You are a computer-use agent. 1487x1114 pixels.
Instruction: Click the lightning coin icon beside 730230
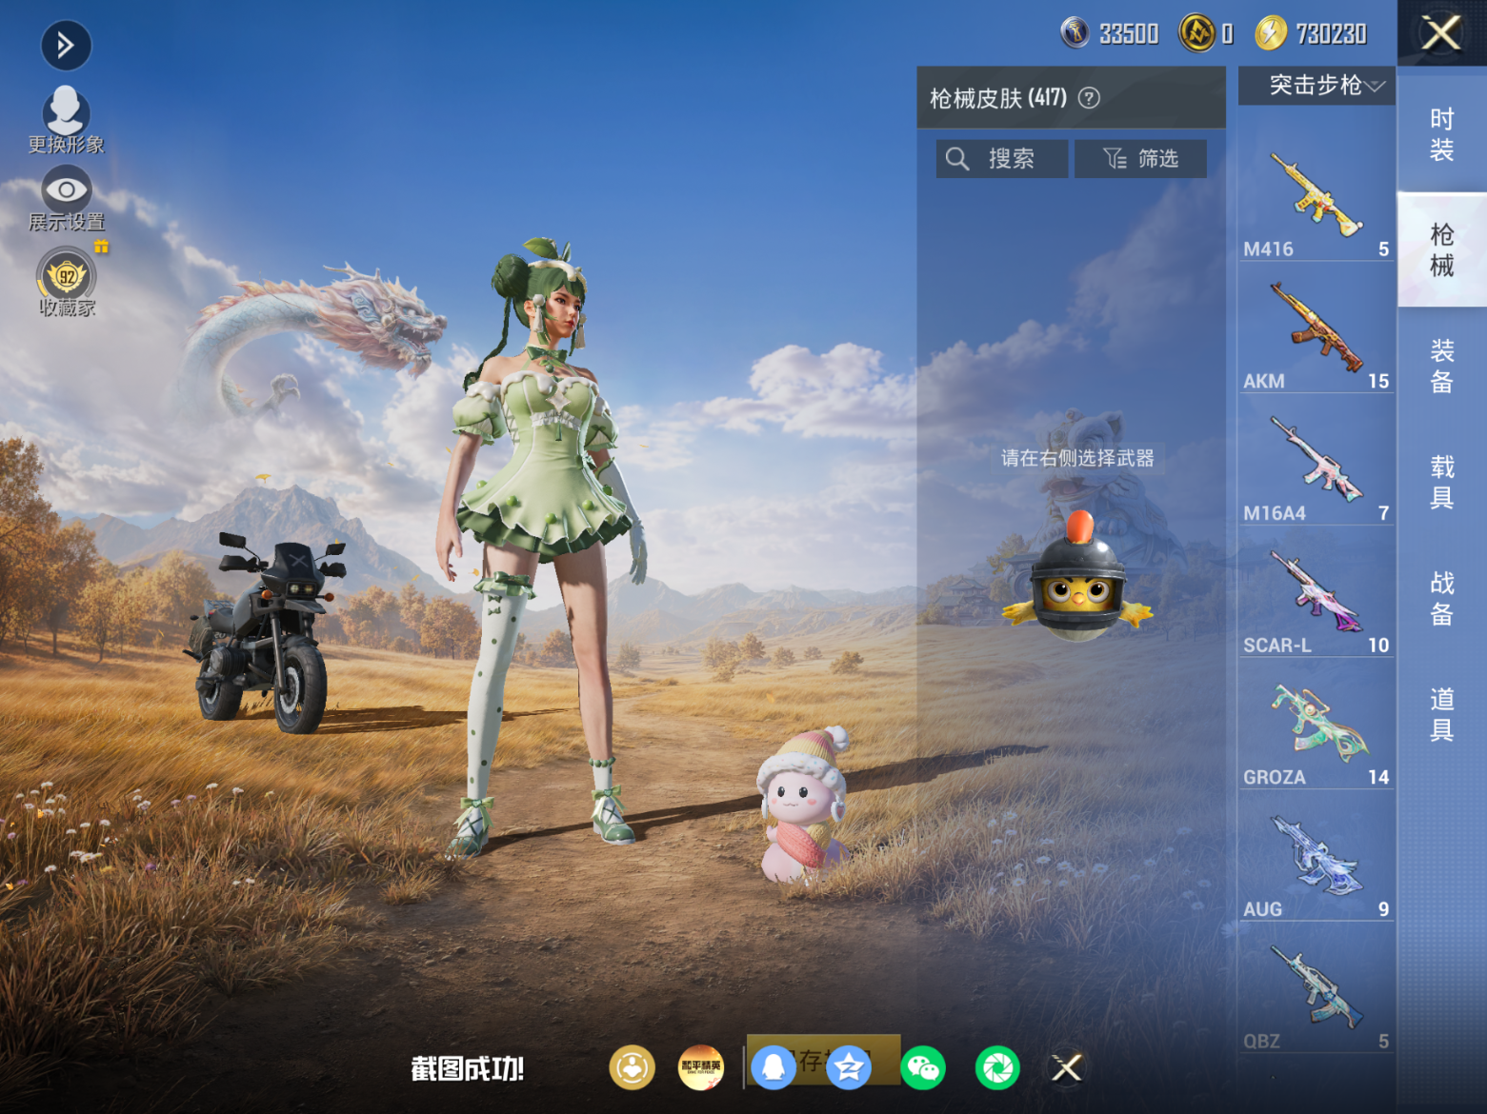click(1270, 33)
